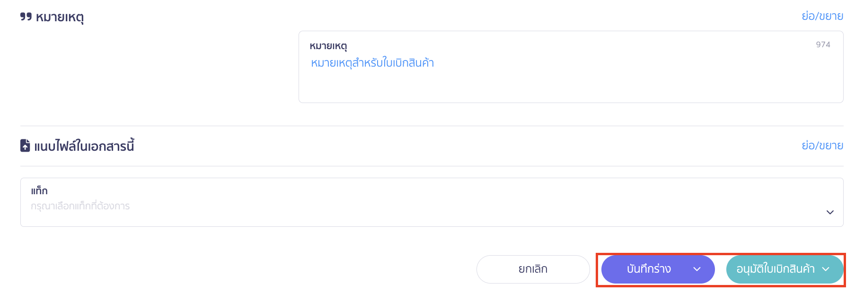The width and height of the screenshot is (864, 293).
Task: Click the หมายเหตุ label inside the notes box
Action: [x=329, y=45]
